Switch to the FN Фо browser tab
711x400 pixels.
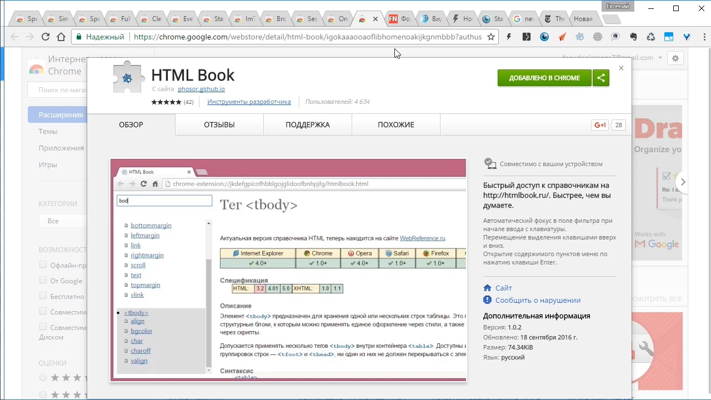tap(399, 19)
